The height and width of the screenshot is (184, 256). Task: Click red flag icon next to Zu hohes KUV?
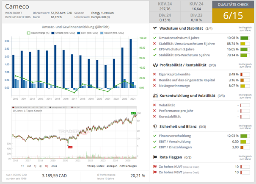click(x=155, y=167)
